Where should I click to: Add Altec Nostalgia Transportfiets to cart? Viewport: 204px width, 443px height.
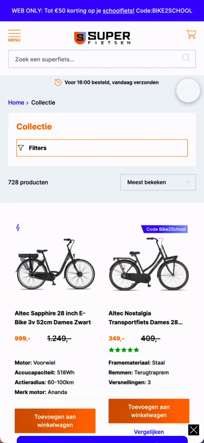[149, 411]
